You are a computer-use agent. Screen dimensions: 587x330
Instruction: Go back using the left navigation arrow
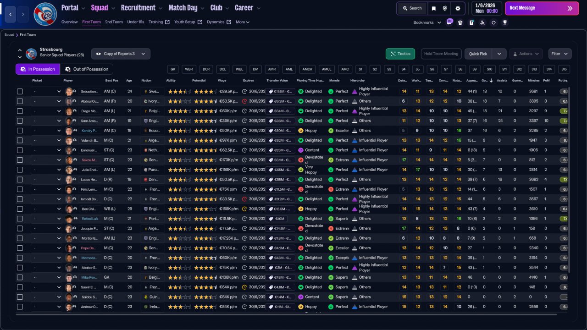point(10,14)
